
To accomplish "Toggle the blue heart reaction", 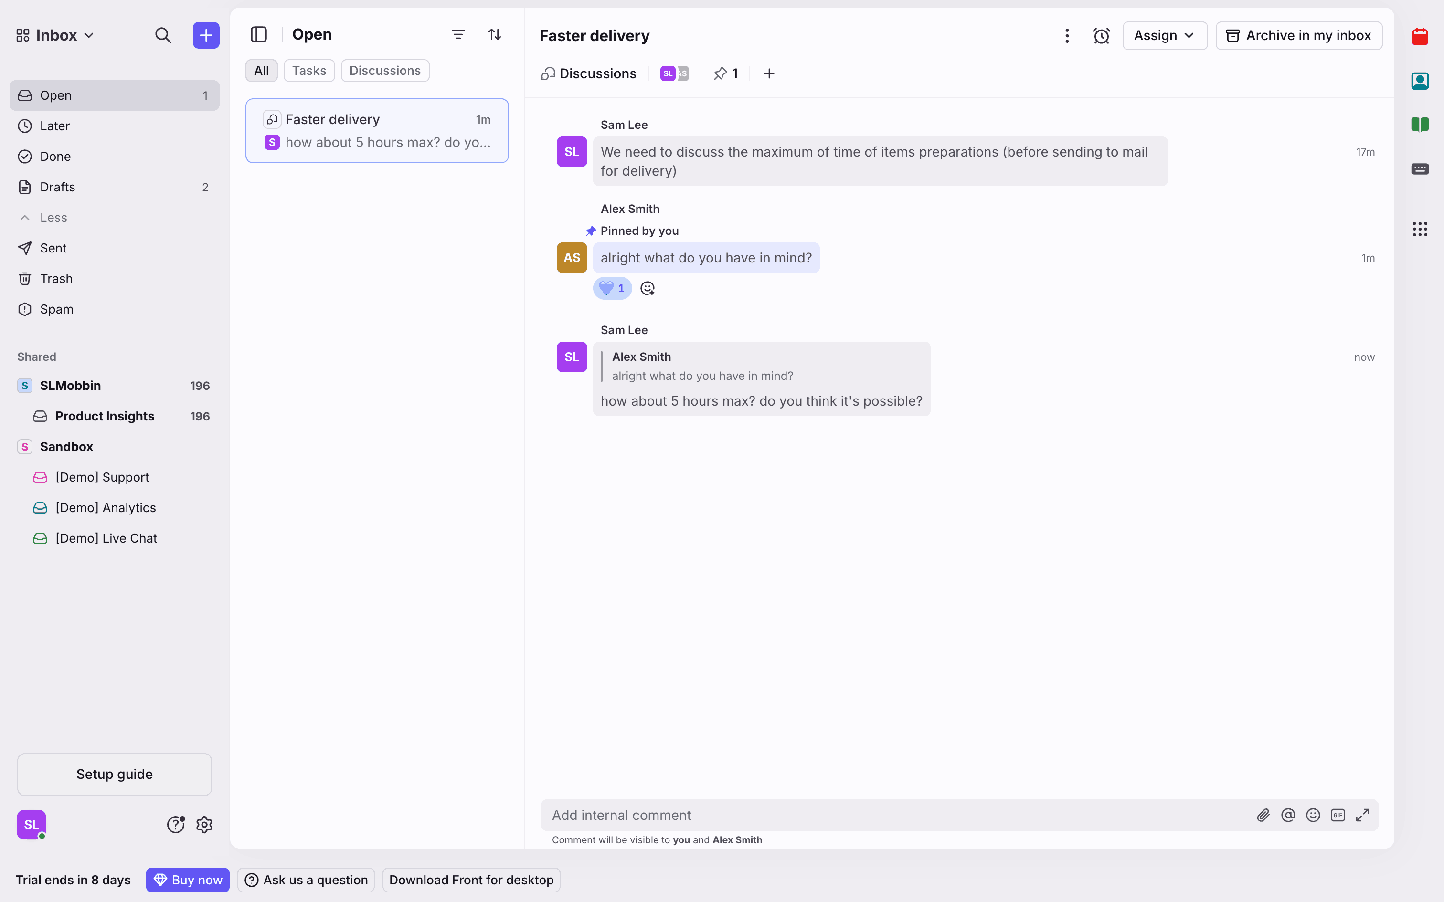I will 612,289.
